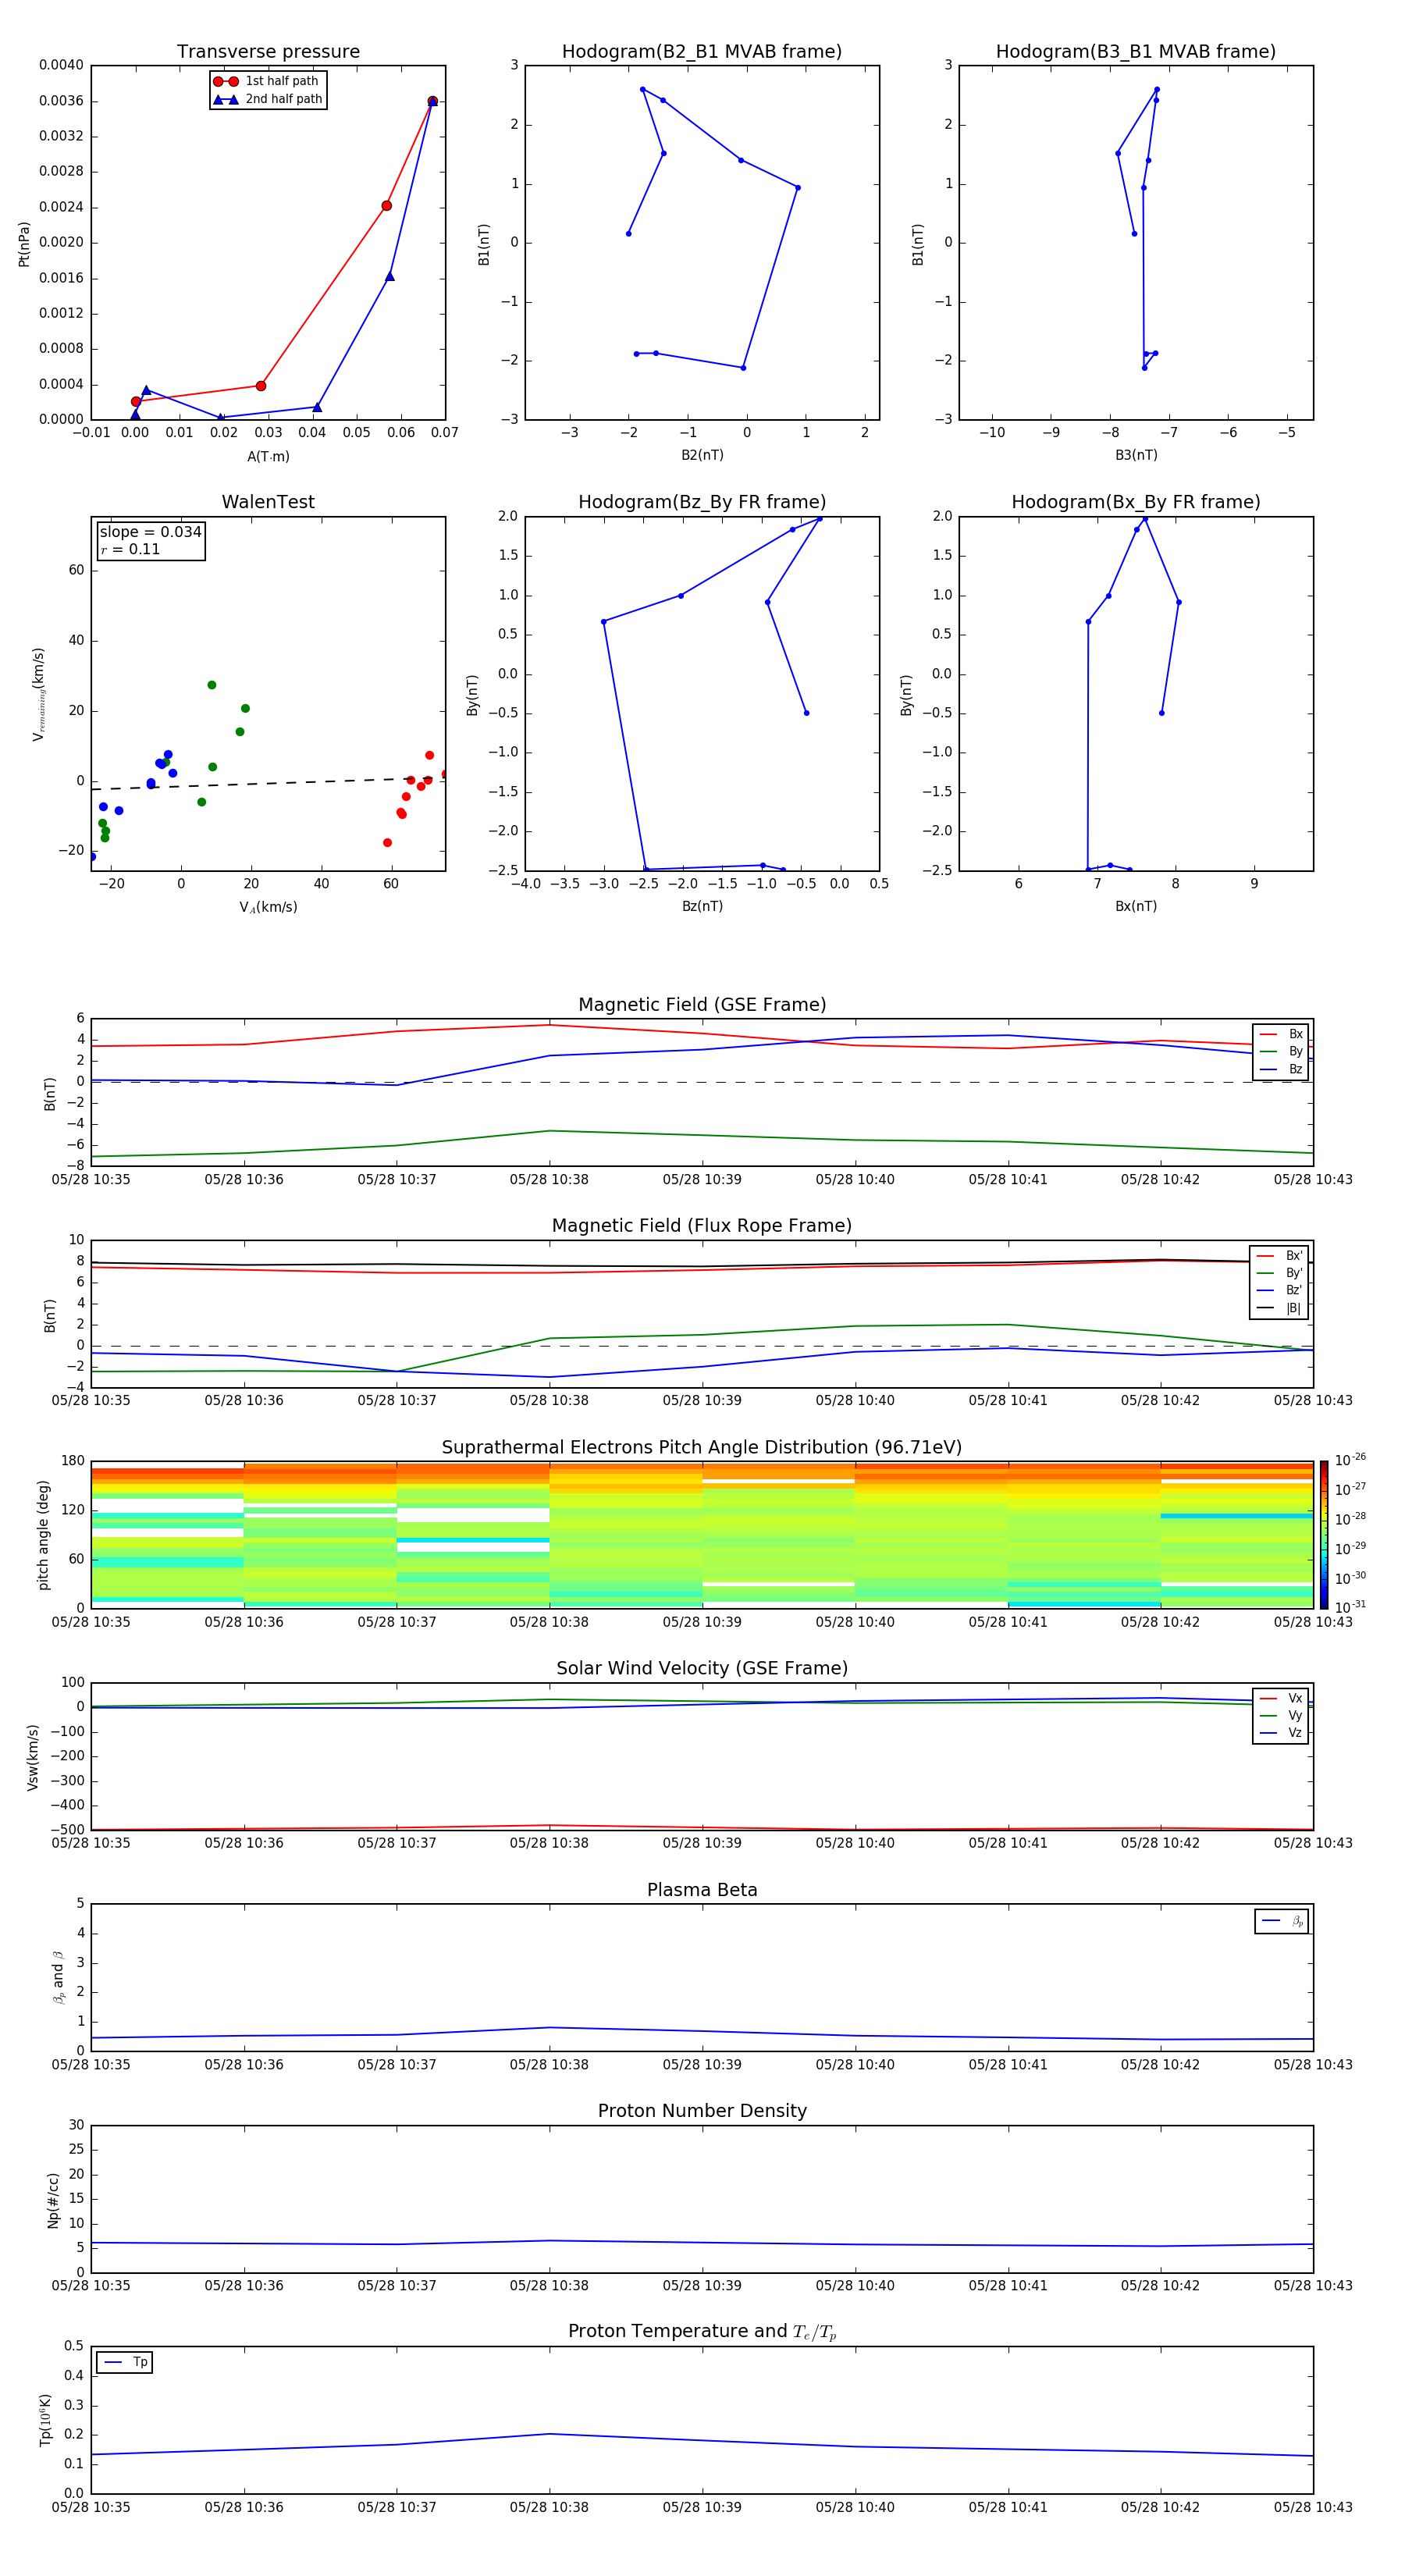1405x2576 pixels.
Task: Select the '1st half path' legend entry
Action: pos(266,81)
